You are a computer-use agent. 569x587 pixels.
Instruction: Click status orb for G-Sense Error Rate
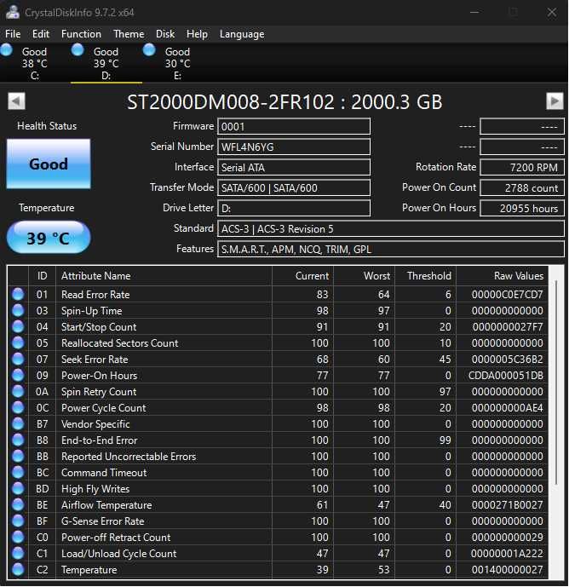click(x=18, y=521)
